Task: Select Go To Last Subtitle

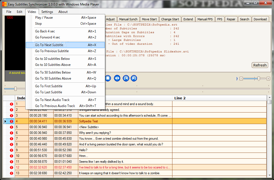Action: [x=65, y=92]
